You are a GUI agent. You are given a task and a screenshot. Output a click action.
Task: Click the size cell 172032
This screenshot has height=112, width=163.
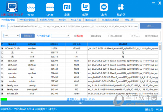76,48
